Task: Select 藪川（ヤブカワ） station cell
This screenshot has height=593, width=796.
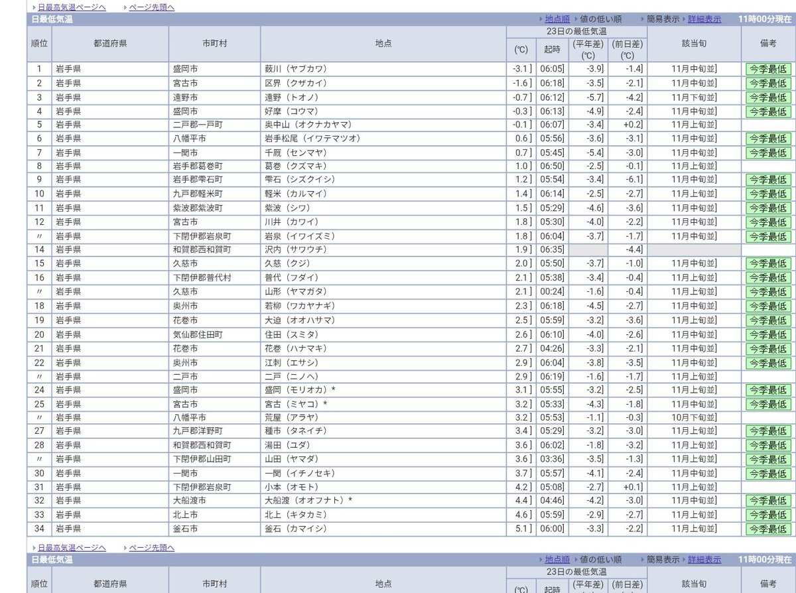Action: click(383, 69)
